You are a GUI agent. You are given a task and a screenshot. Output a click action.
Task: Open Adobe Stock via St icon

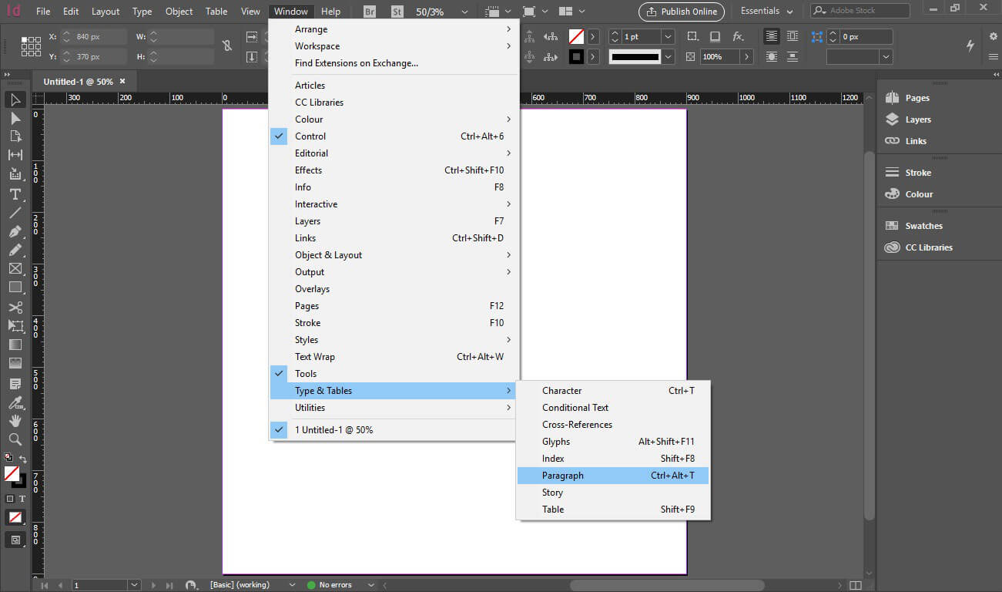pos(397,12)
